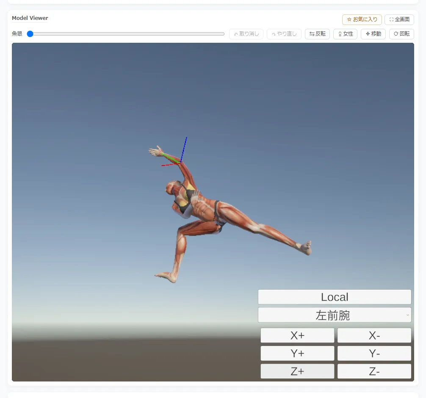This screenshot has width=426, height=398.
Task: Rotate with the Y- button
Action: click(x=374, y=354)
